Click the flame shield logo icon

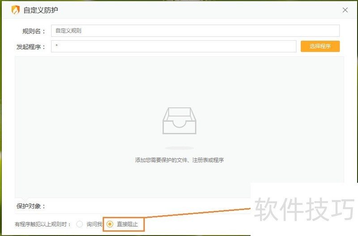[16, 10]
